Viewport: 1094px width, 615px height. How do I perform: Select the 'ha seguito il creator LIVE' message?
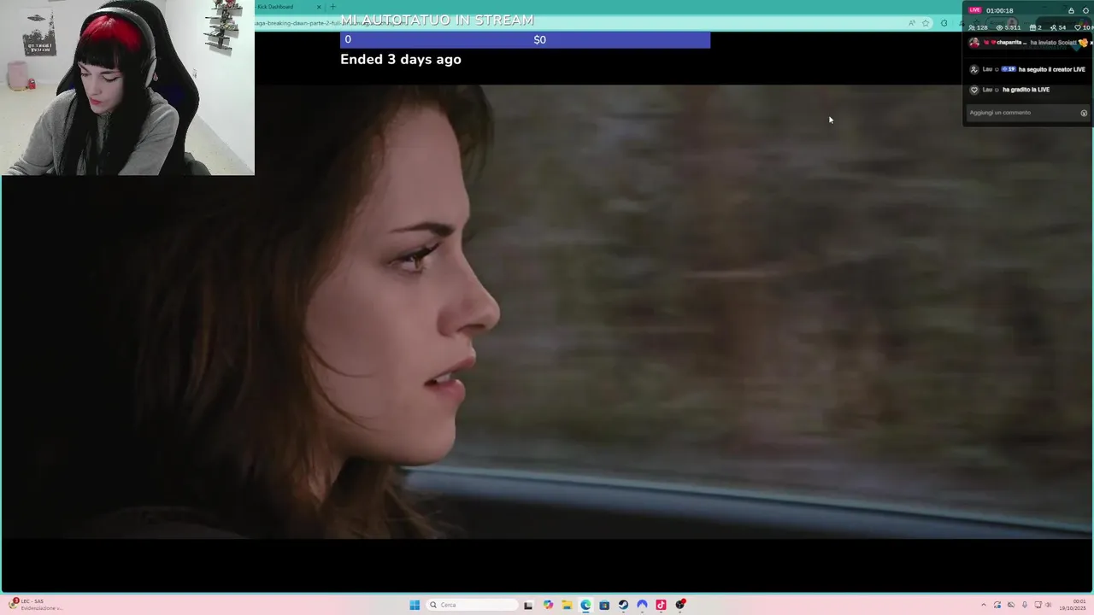pyautogui.click(x=1052, y=69)
